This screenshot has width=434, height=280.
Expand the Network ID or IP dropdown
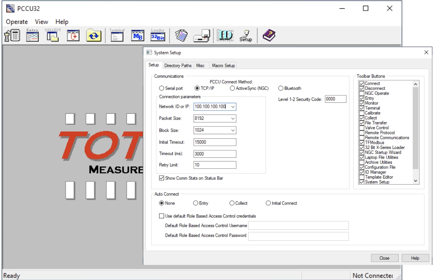(233, 106)
